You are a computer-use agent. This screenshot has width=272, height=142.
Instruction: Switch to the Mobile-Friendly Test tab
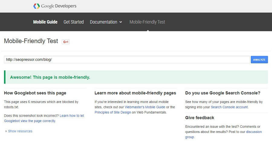click(x=147, y=22)
